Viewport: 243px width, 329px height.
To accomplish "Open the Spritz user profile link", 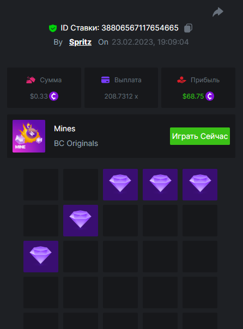I will 80,42.
